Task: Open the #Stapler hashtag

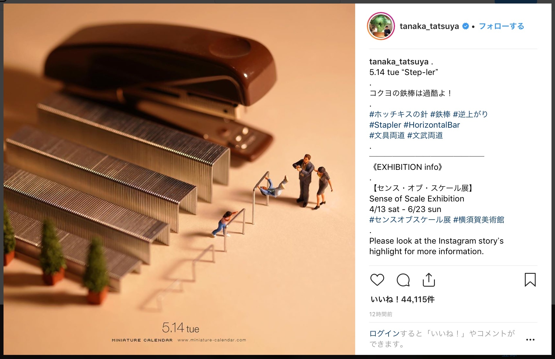Action: 385,125
